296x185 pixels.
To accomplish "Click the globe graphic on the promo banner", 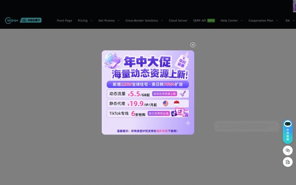I will pyautogui.click(x=112, y=60).
